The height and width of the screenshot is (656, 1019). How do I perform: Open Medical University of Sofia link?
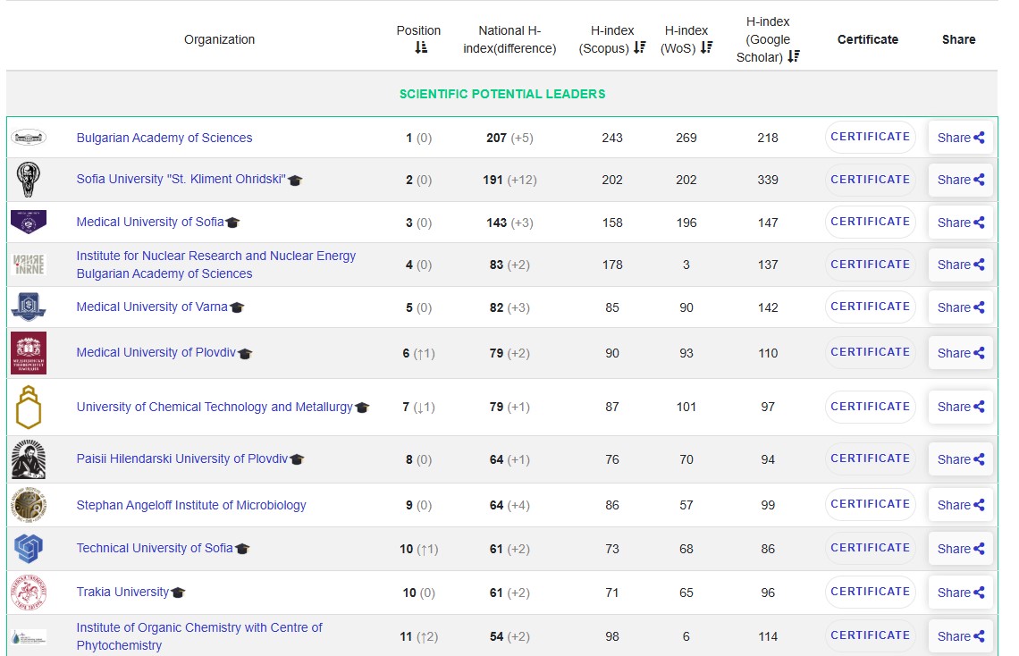click(x=150, y=223)
